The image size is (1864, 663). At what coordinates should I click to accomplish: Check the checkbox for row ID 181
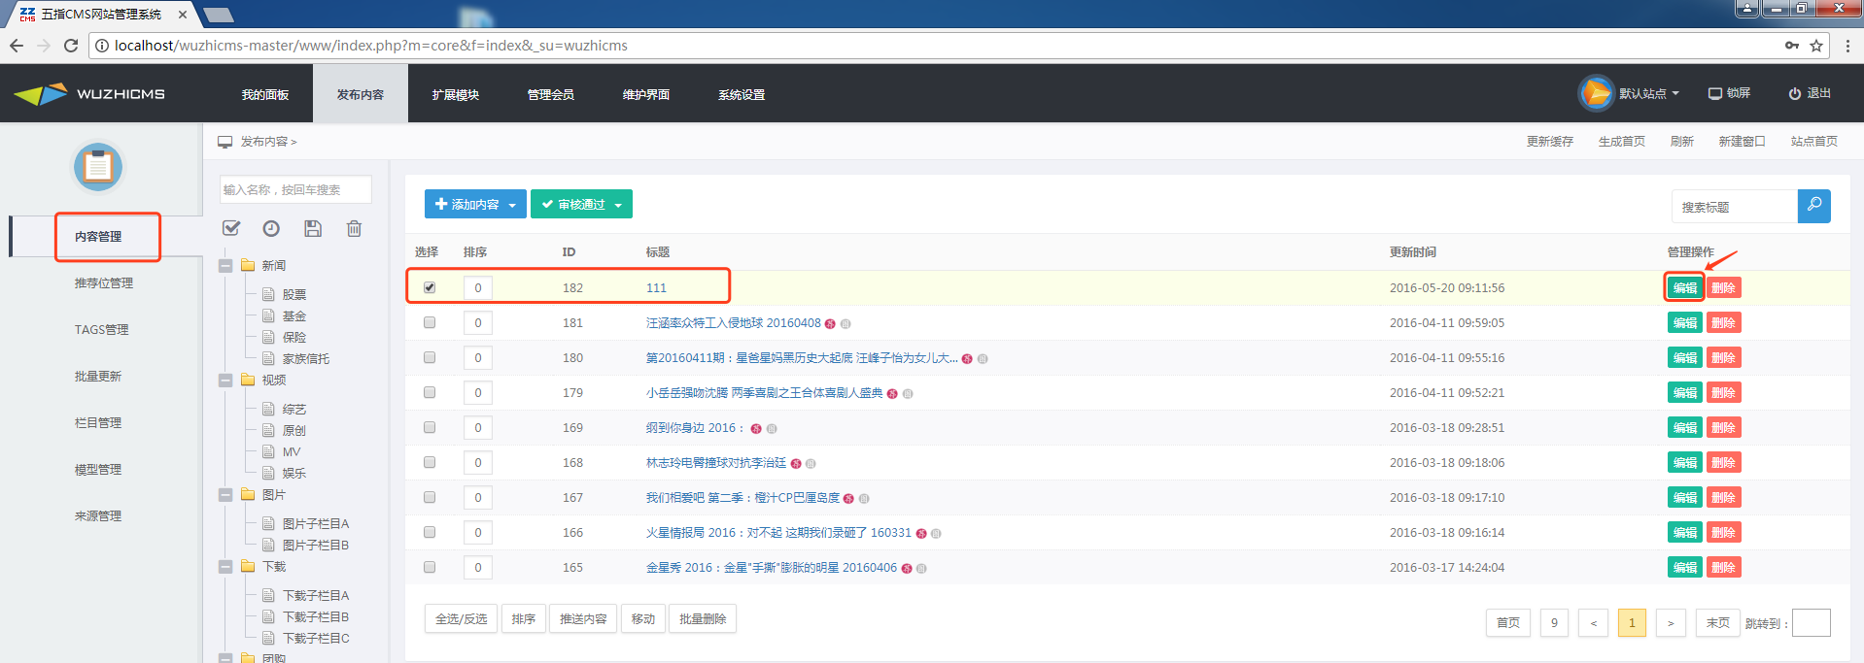click(x=430, y=322)
